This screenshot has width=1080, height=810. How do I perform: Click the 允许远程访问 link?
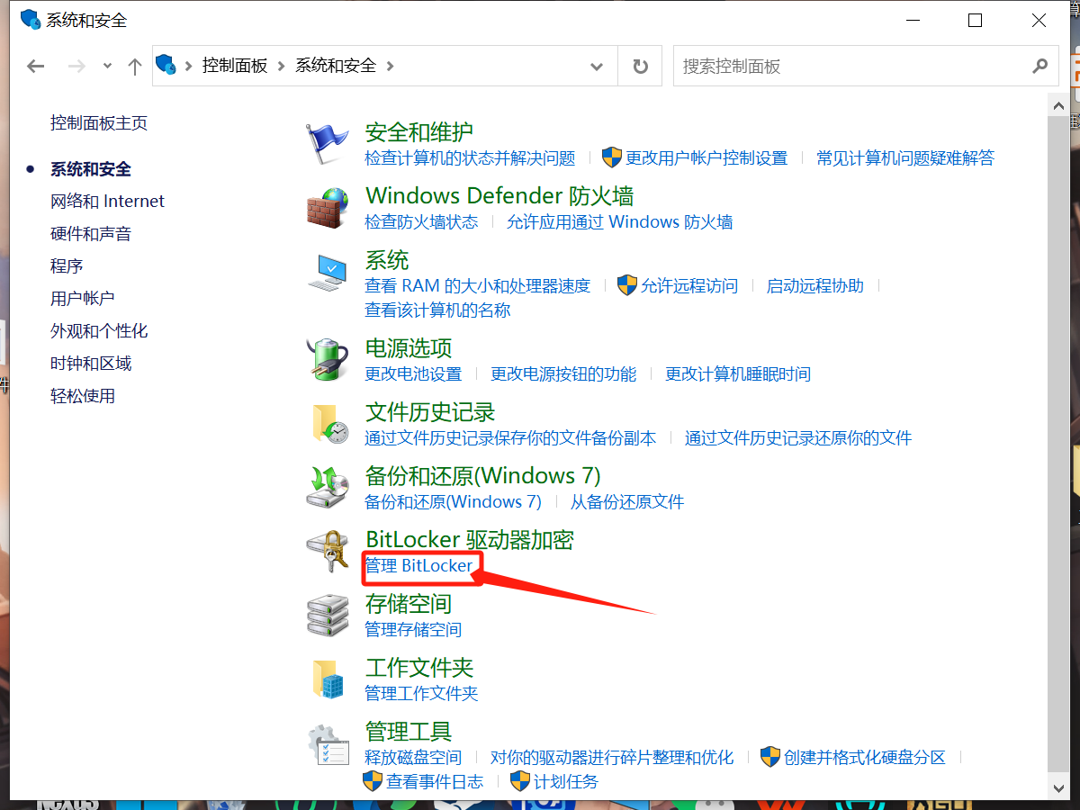pyautogui.click(x=688, y=286)
